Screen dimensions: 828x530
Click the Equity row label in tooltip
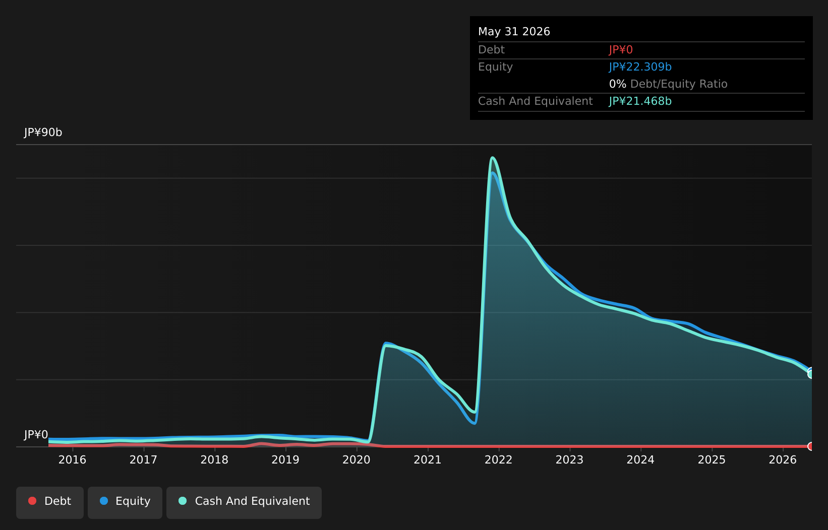coord(495,67)
